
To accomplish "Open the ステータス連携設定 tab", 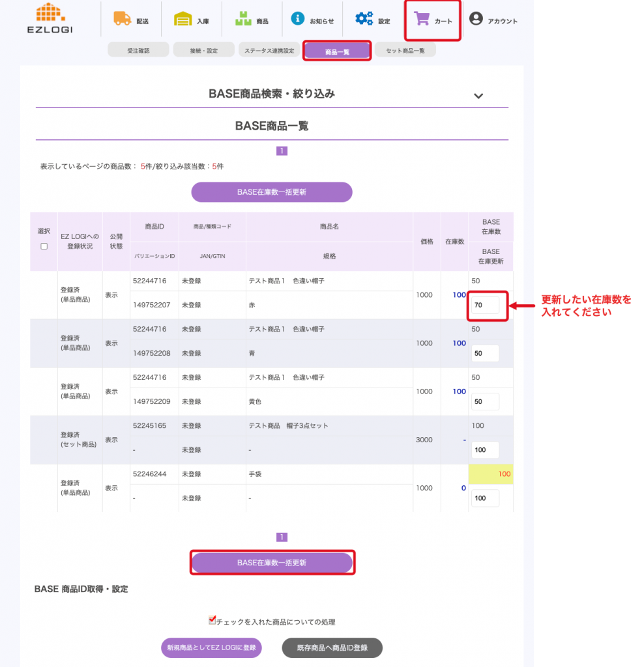I will coord(269,50).
